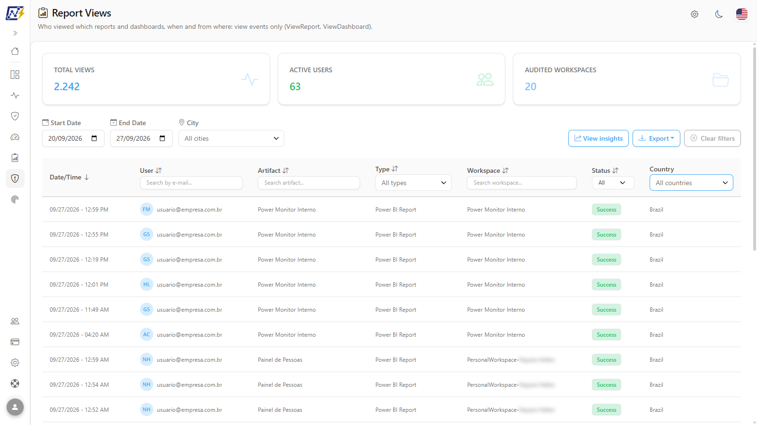This screenshot has height=425, width=757.
Task: Click the Search workspace field
Action: coord(522,183)
